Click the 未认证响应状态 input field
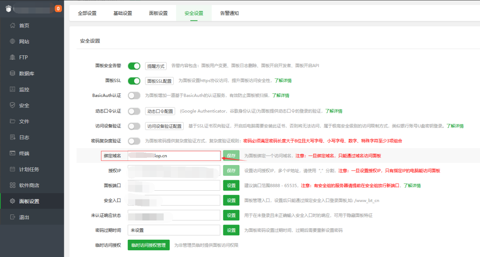 pos(174,215)
